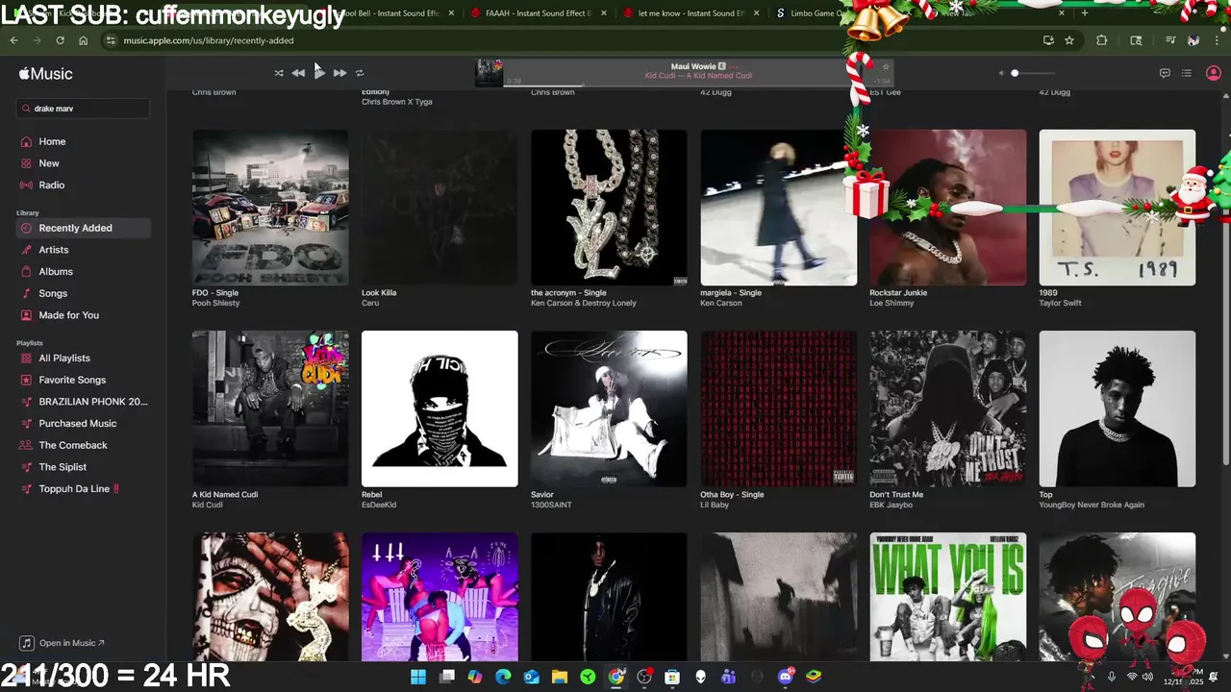Viewport: 1231px width, 692px height.
Task: Open the Playing Next queue icon
Action: (1187, 73)
